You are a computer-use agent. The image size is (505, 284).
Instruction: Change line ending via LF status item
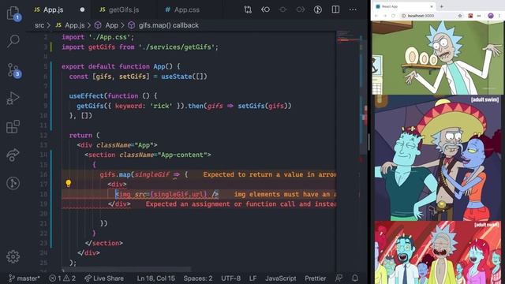tap(252, 278)
